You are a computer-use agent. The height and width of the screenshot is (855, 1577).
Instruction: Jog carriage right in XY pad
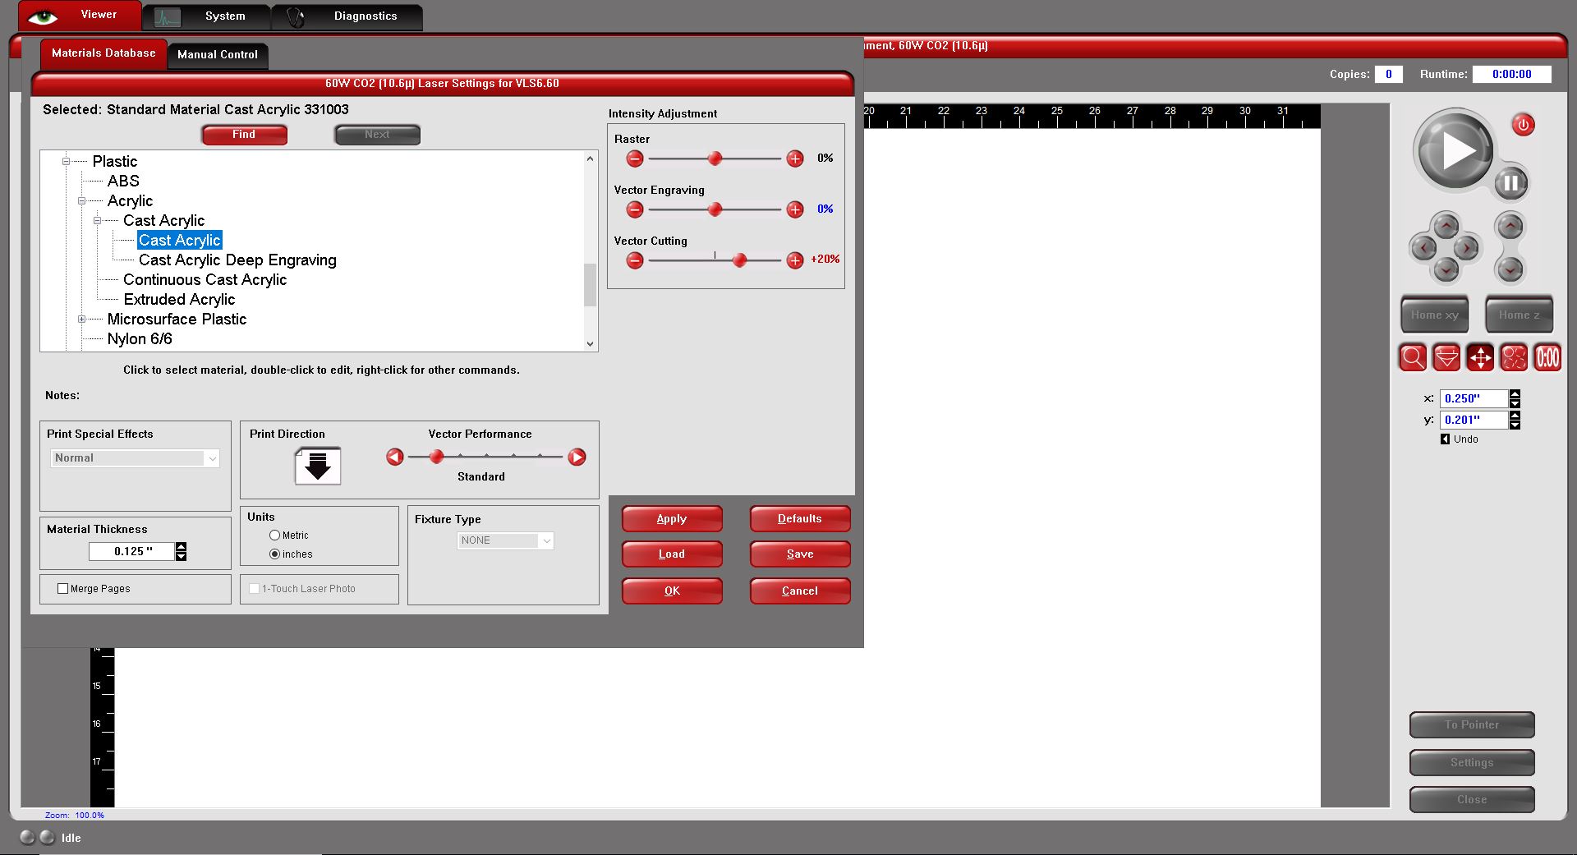click(x=1467, y=247)
